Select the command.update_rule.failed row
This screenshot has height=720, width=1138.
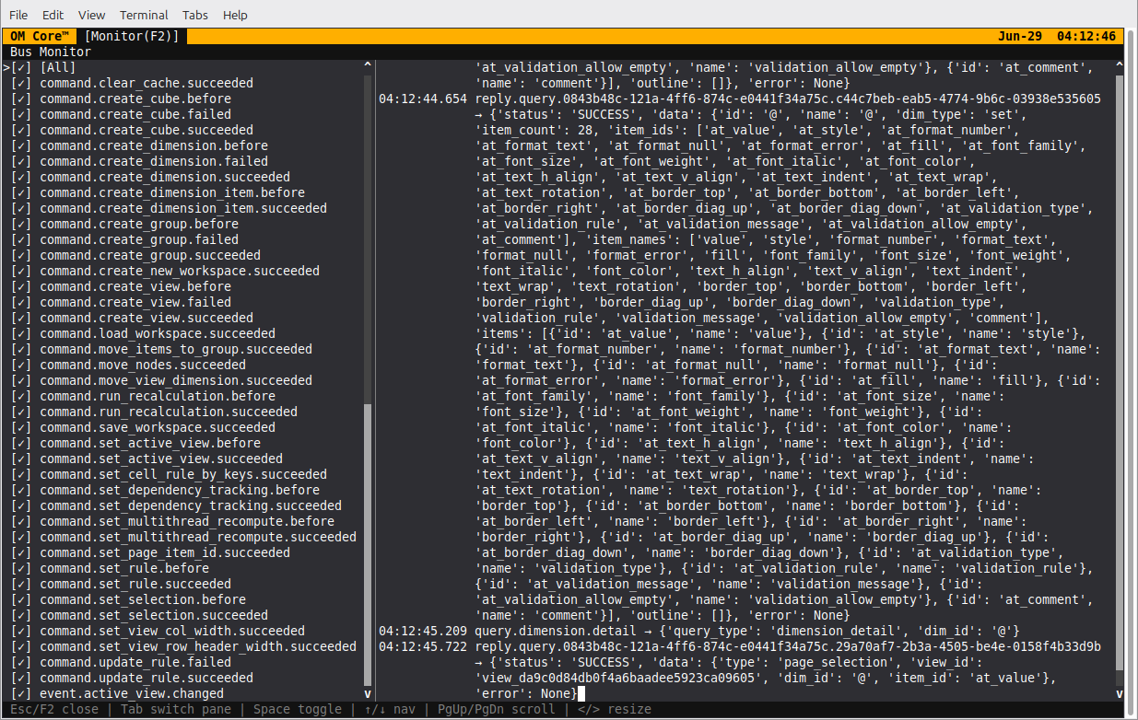(x=183, y=662)
